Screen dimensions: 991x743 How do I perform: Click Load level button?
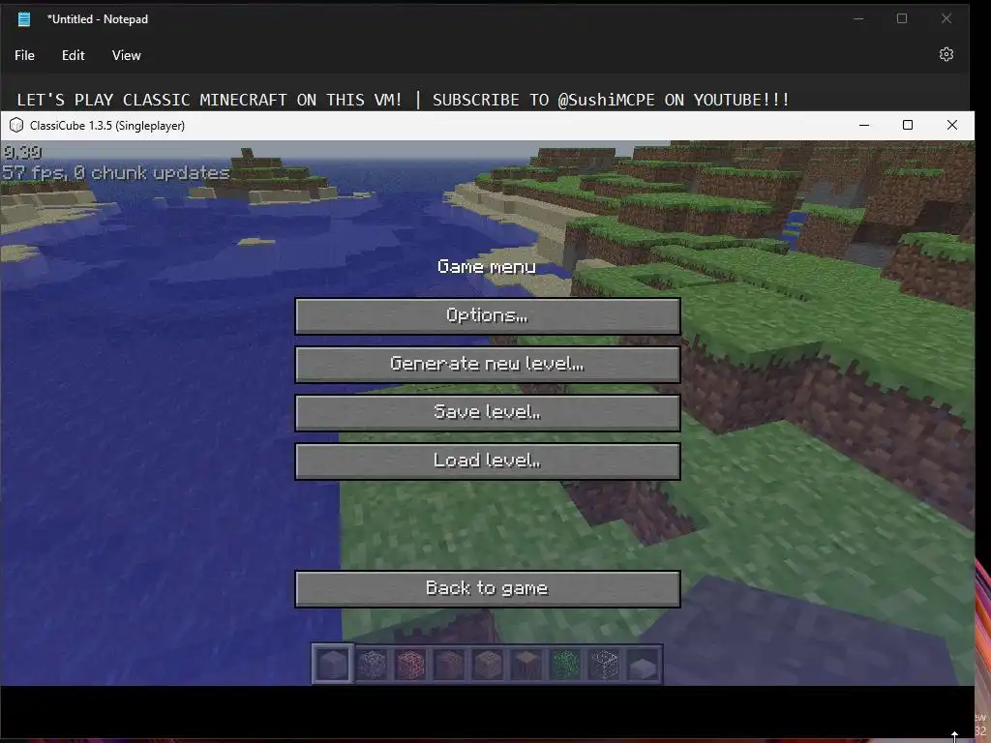click(x=488, y=461)
